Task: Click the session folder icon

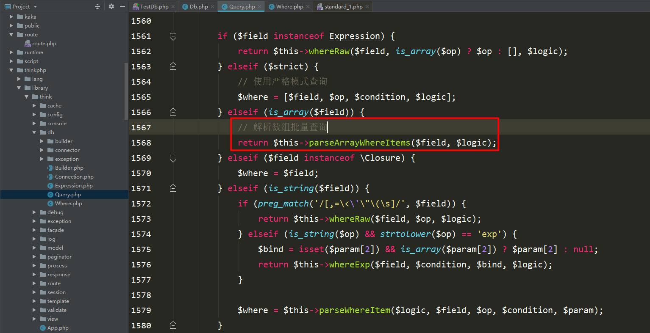Action: (43, 292)
